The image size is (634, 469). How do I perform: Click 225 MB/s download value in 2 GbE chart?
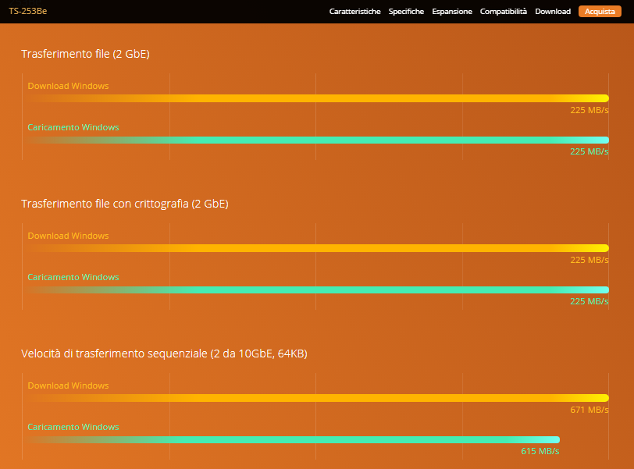pyautogui.click(x=589, y=110)
